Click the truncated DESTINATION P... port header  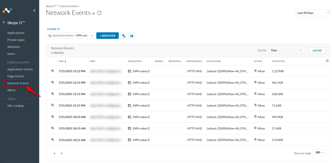(195, 61)
